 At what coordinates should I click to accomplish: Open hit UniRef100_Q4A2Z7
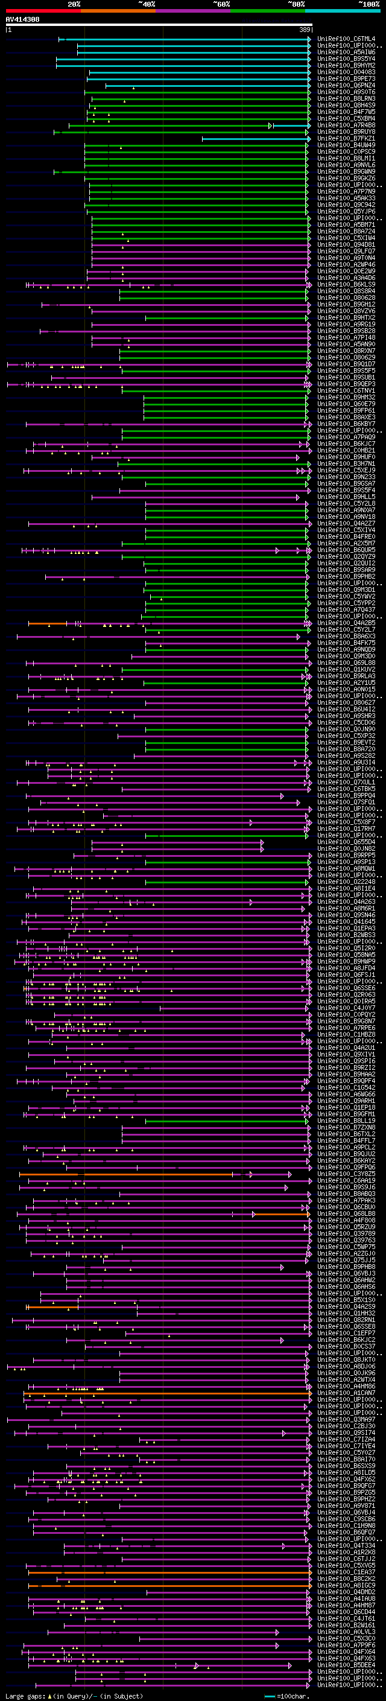tap(346, 523)
